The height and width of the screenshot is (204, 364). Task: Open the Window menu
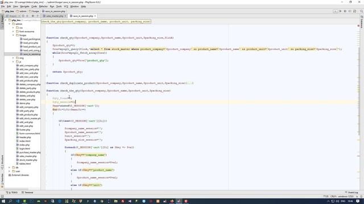(x=75, y=6)
